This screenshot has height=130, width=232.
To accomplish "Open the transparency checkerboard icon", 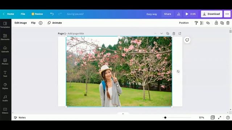I will 202,23.
